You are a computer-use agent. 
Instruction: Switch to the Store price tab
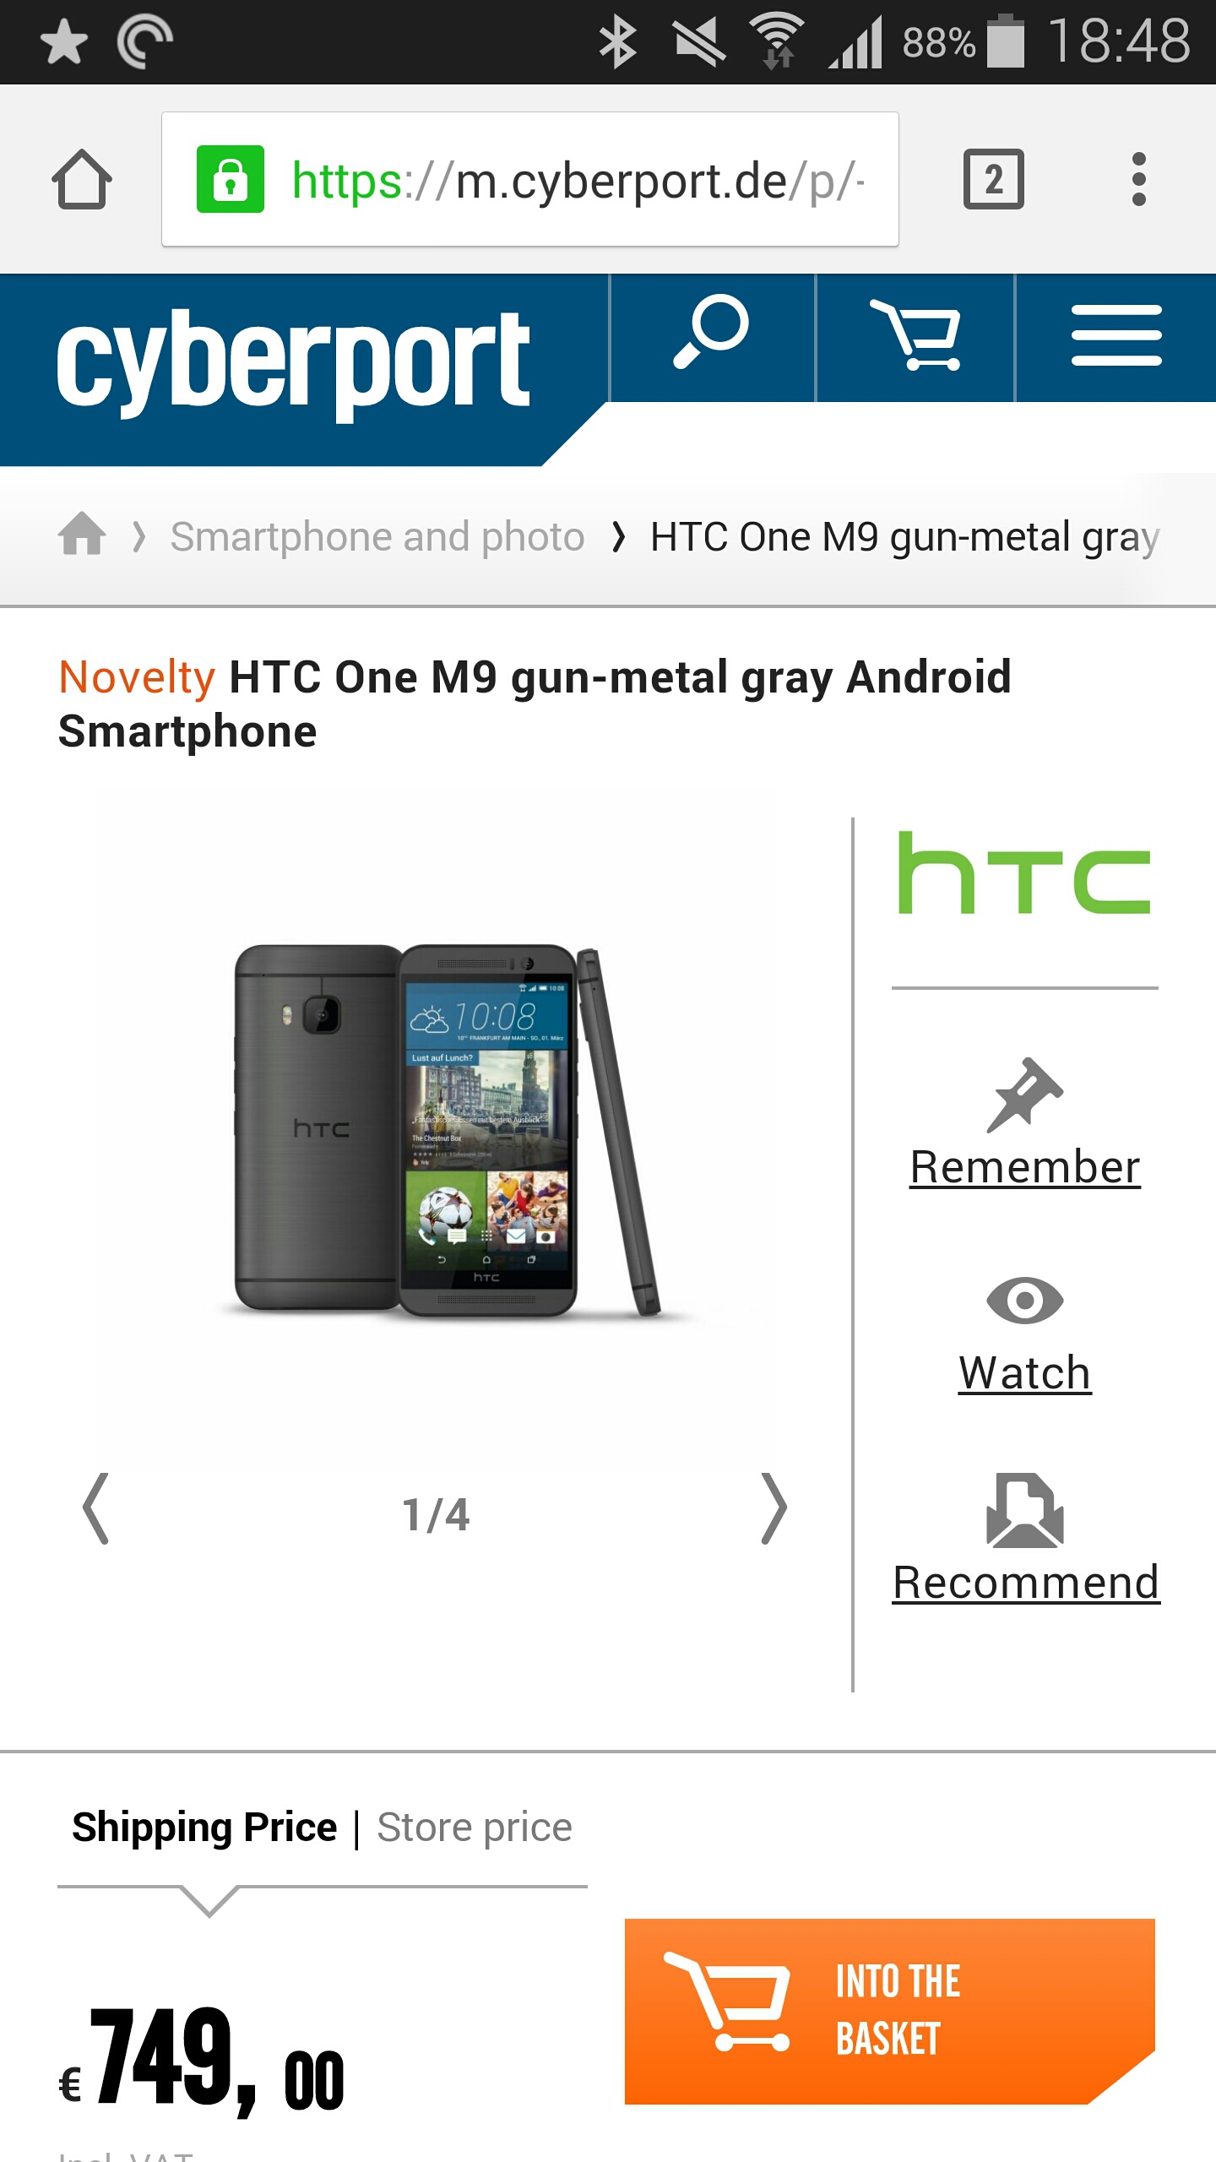click(475, 1828)
